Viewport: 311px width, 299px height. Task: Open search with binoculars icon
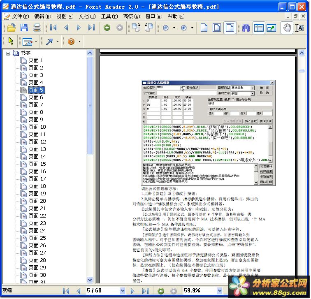(246, 28)
